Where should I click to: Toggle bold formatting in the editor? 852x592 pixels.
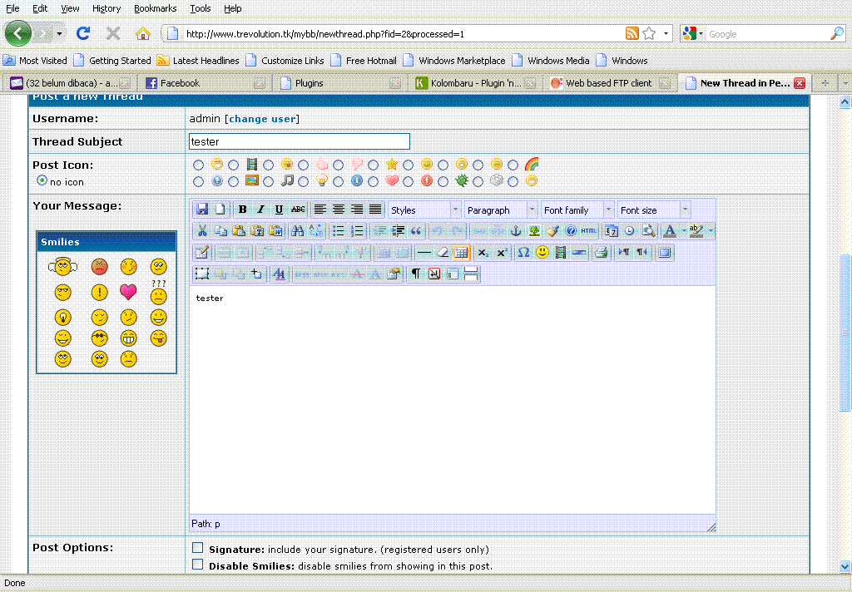click(242, 210)
